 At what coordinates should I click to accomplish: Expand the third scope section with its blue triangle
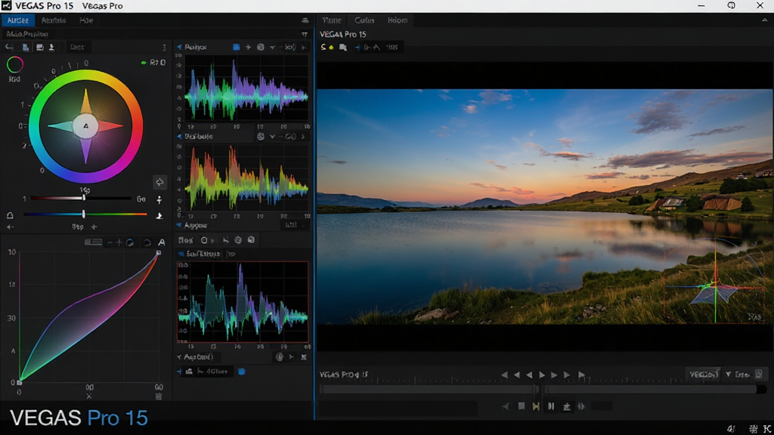pyautogui.click(x=179, y=225)
